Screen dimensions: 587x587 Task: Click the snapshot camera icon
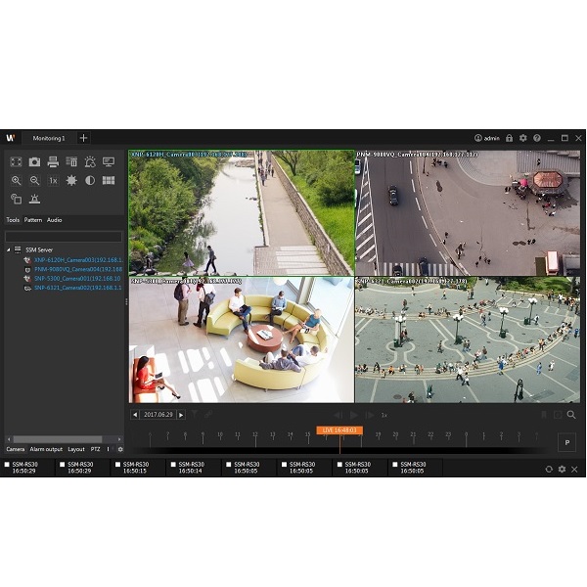click(34, 161)
